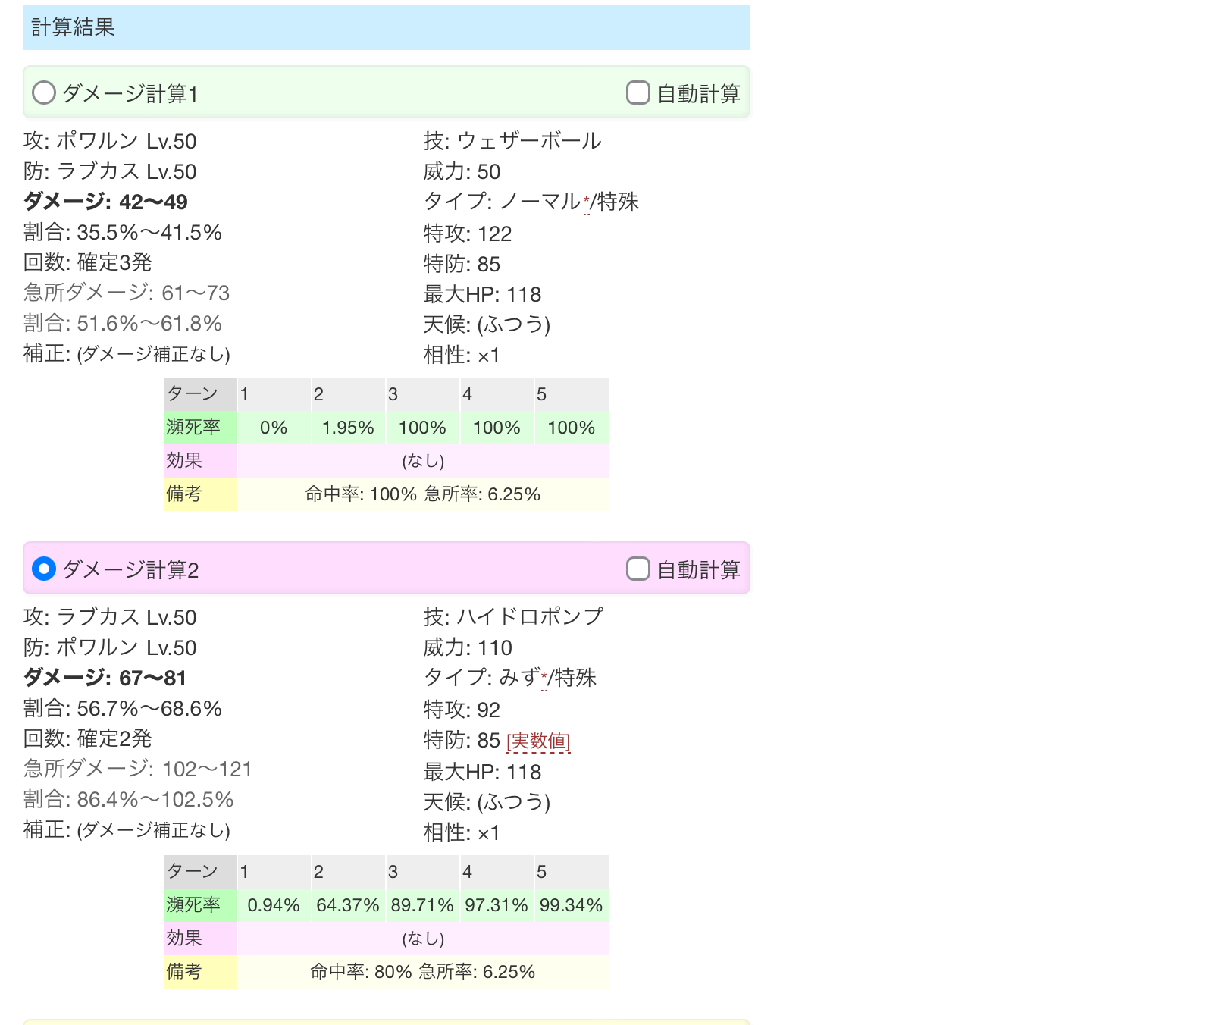Image resolution: width=1228 pixels, height=1025 pixels.
Task: Click the ダメージ計算1 header label
Action: click(130, 93)
